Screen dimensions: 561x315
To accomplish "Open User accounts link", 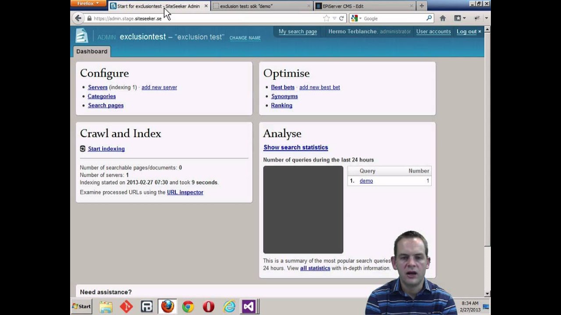I will click(x=433, y=31).
